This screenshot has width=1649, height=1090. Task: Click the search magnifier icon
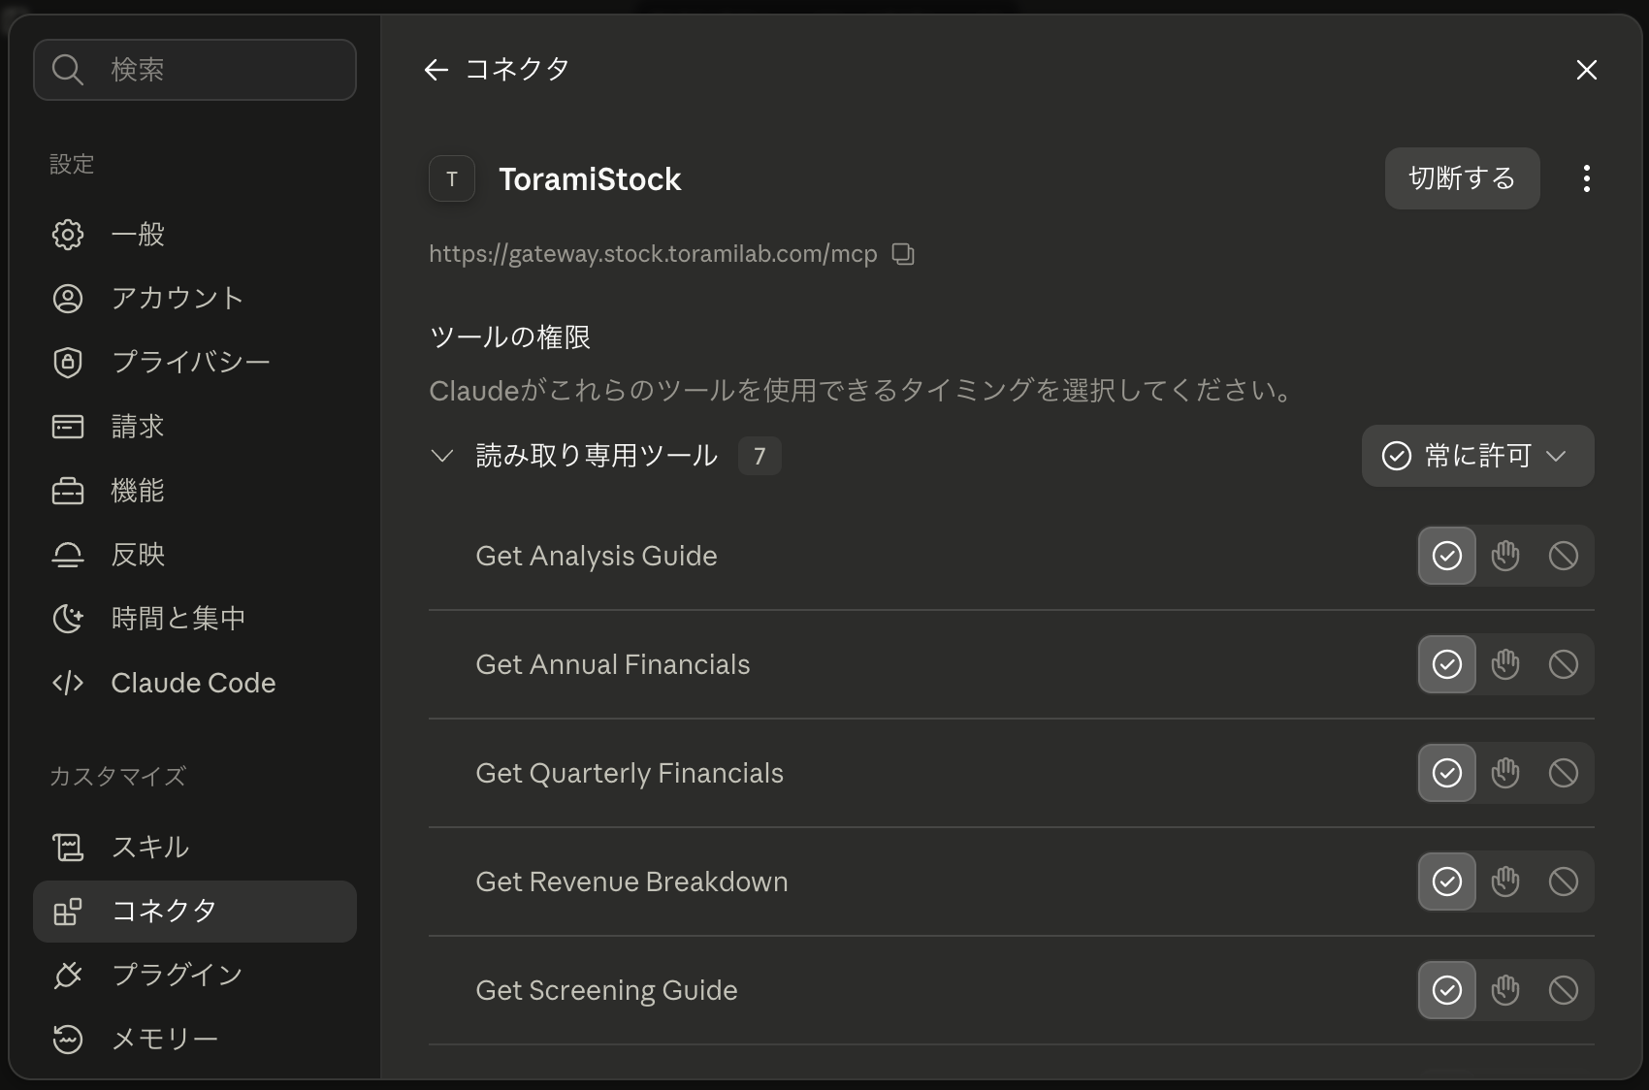point(67,70)
